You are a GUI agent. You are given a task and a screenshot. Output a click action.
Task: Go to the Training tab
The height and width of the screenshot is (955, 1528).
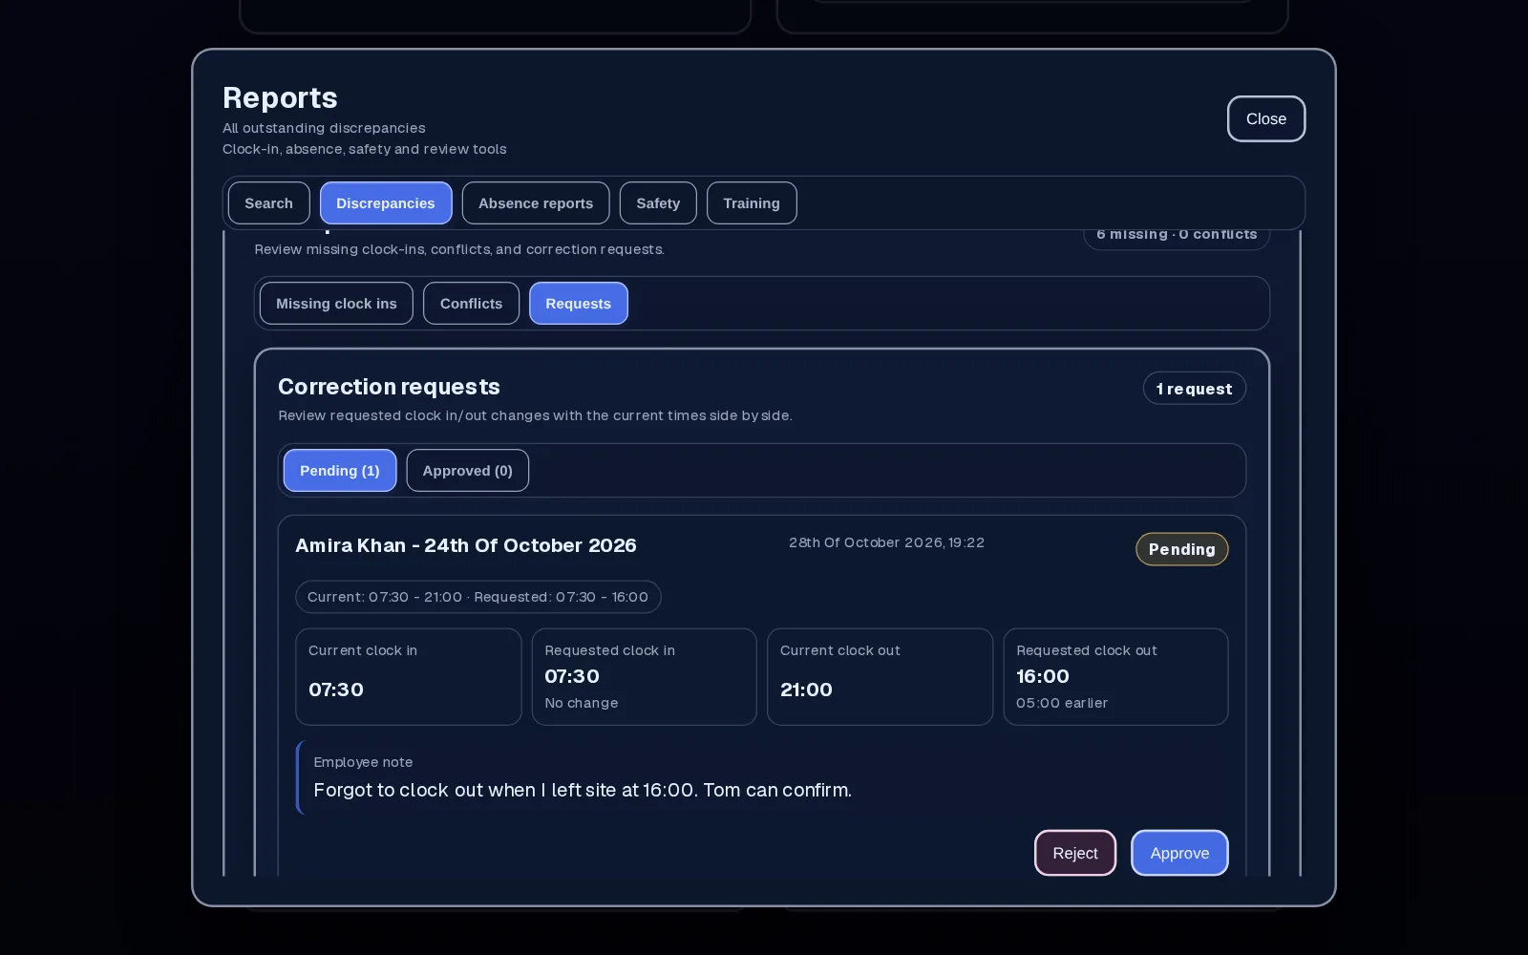(752, 203)
